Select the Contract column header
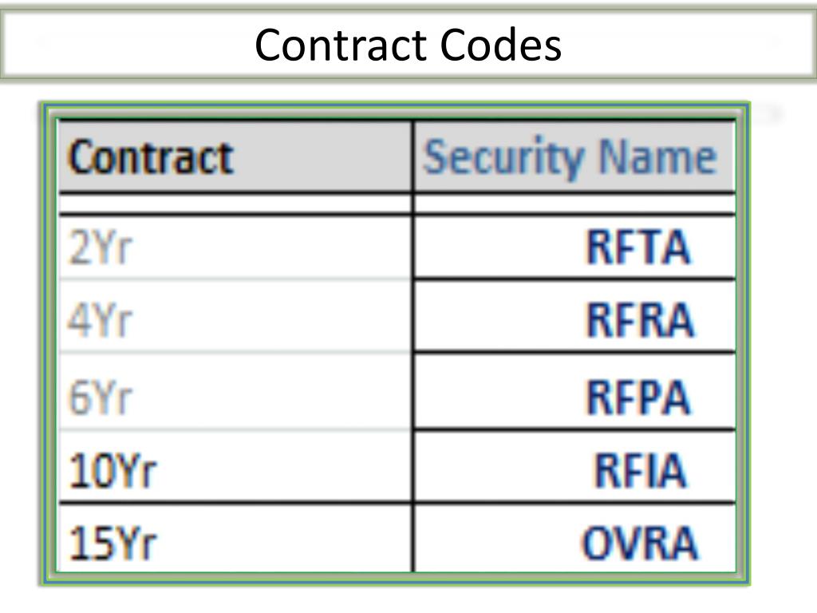The height and width of the screenshot is (613, 817). pos(235,156)
